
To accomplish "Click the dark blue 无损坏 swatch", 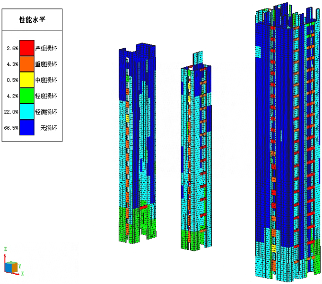I will (x=26, y=127).
